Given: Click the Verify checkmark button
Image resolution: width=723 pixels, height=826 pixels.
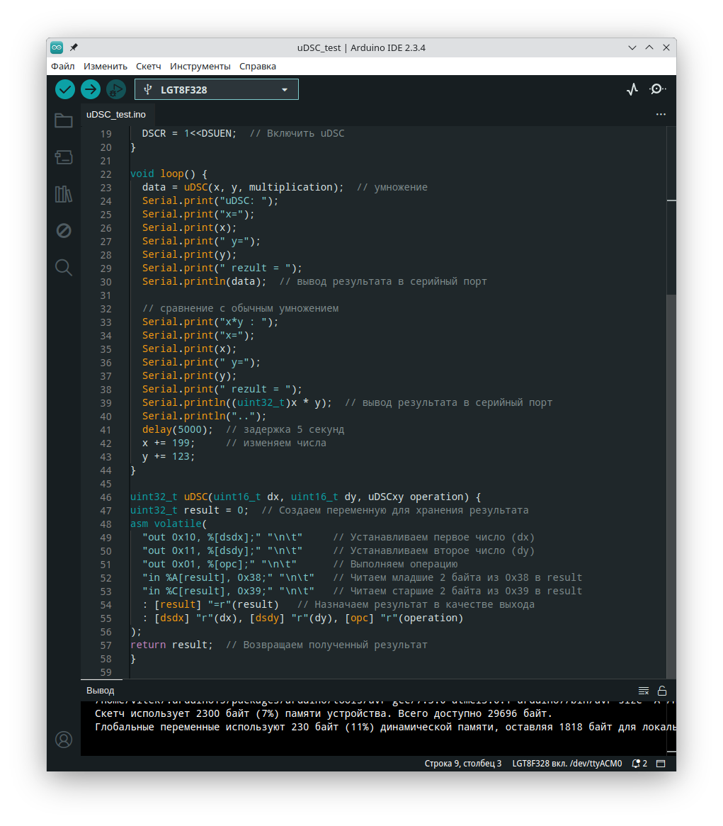Looking at the screenshot, I should click(x=65, y=89).
